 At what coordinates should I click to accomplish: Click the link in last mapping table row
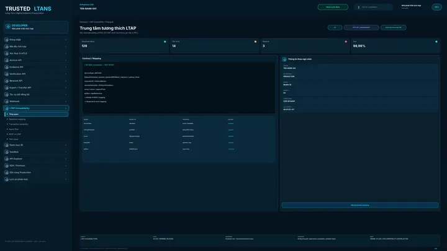(231, 149)
